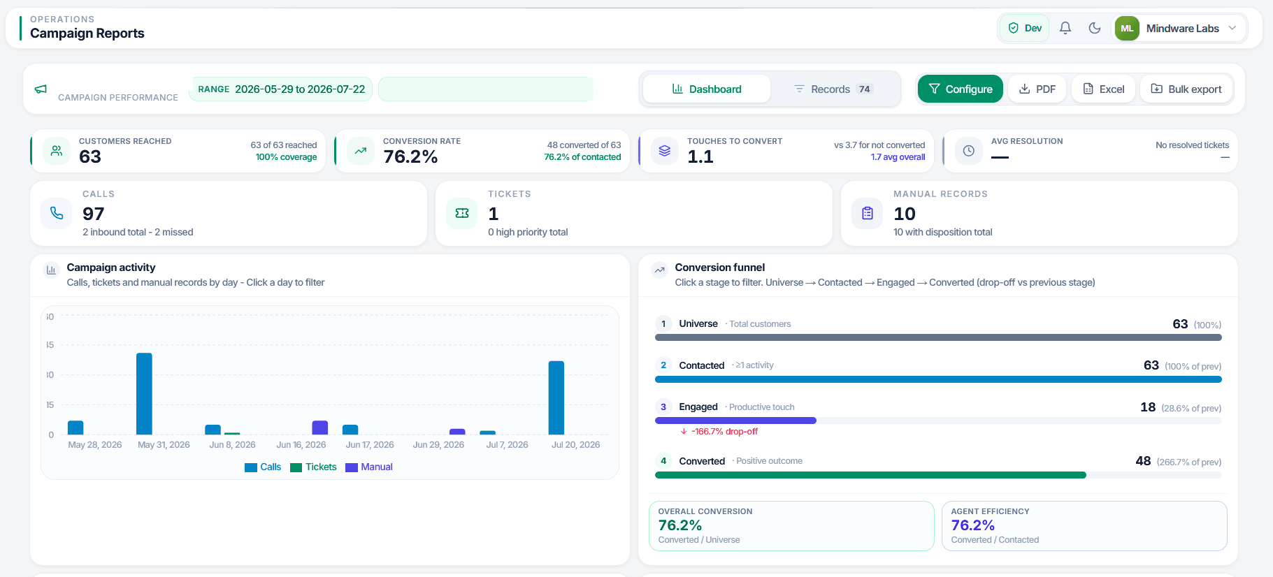Click the '100% coverage' text
This screenshot has width=1273, height=577.
tap(287, 157)
